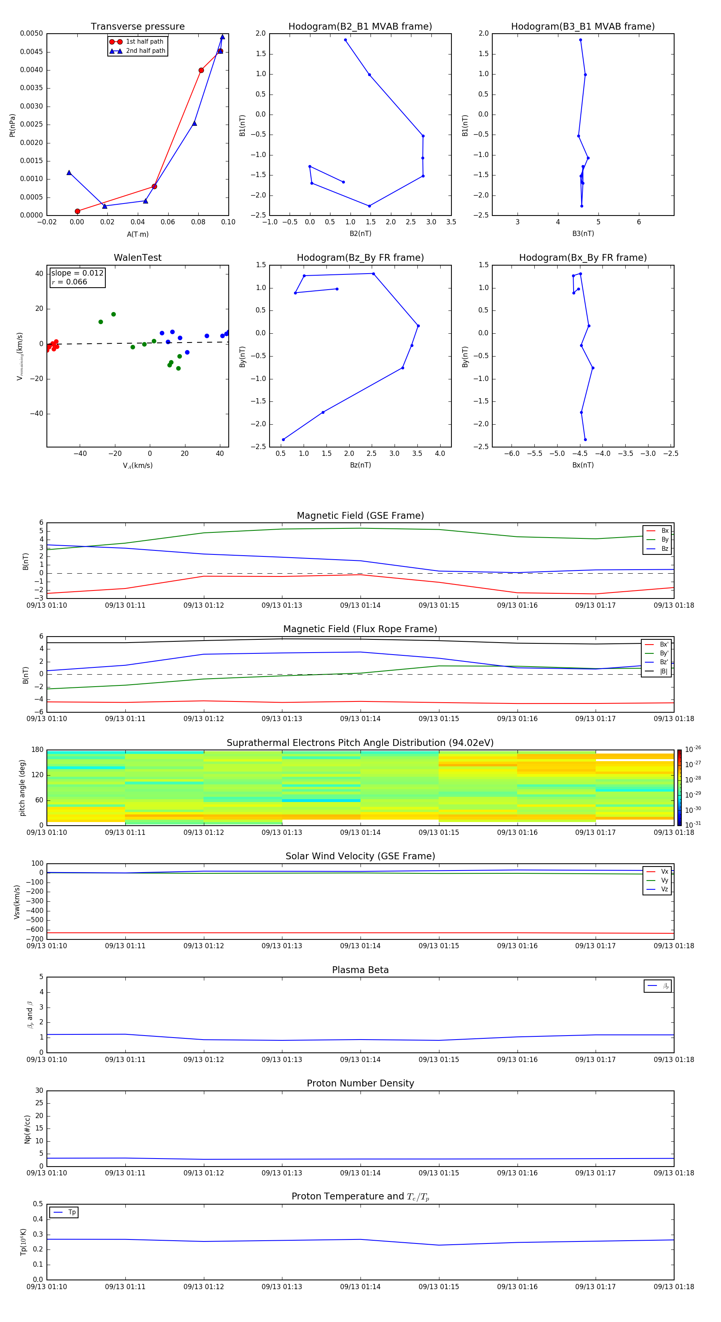Select the 'slope = 0.012' annotation
The image size is (721, 1322).
(77, 273)
